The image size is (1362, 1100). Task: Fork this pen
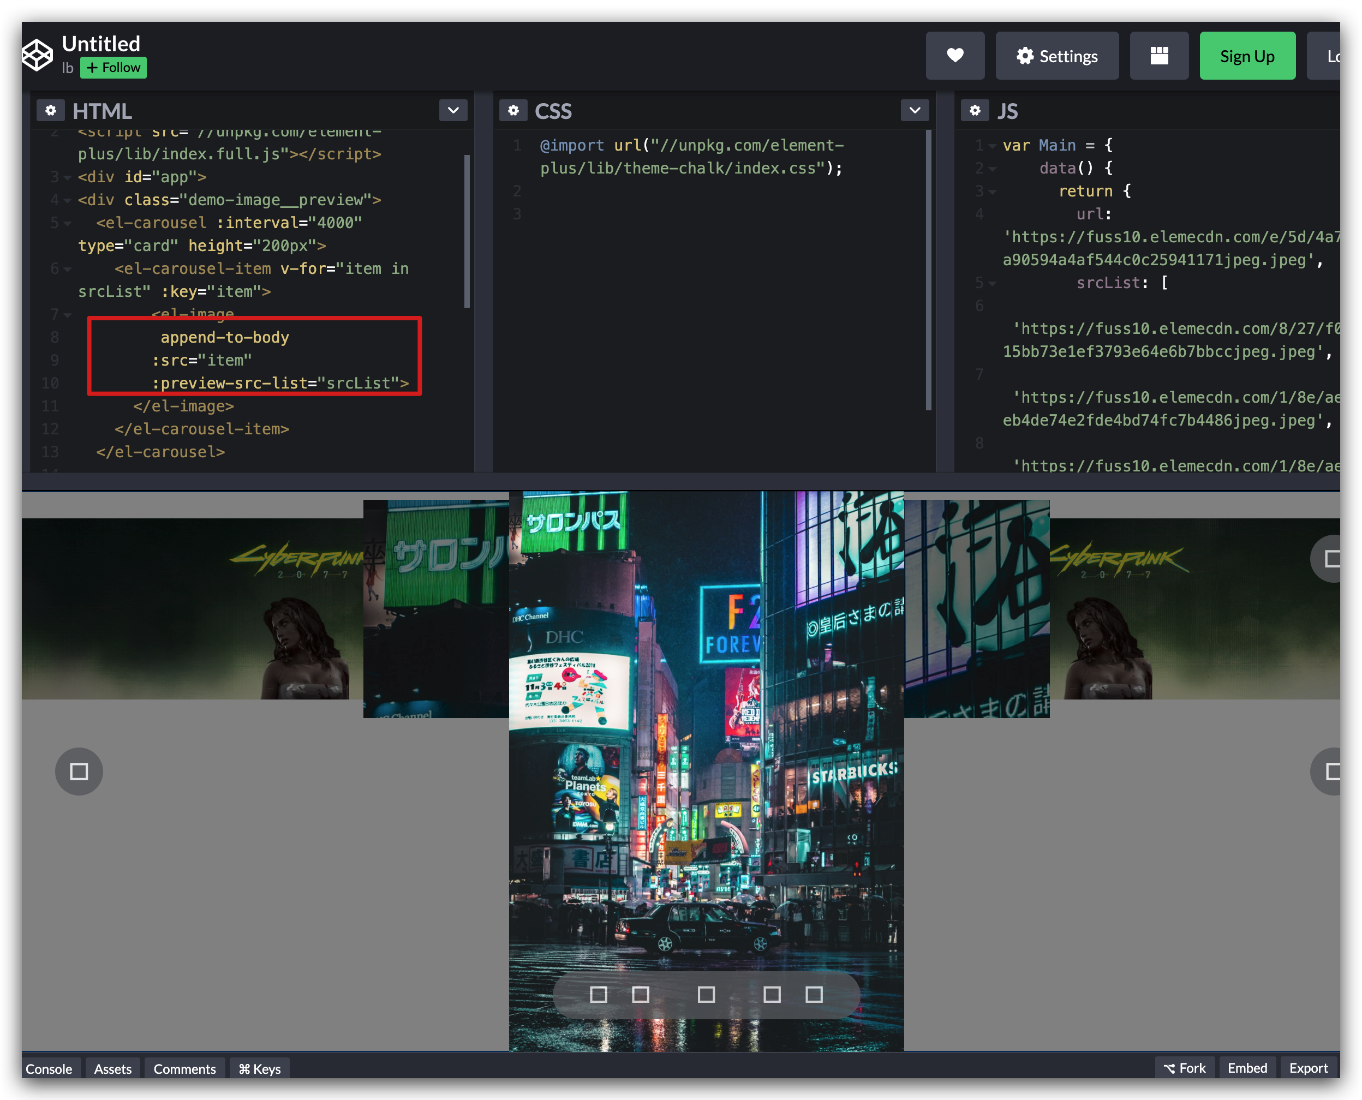[x=1184, y=1068]
